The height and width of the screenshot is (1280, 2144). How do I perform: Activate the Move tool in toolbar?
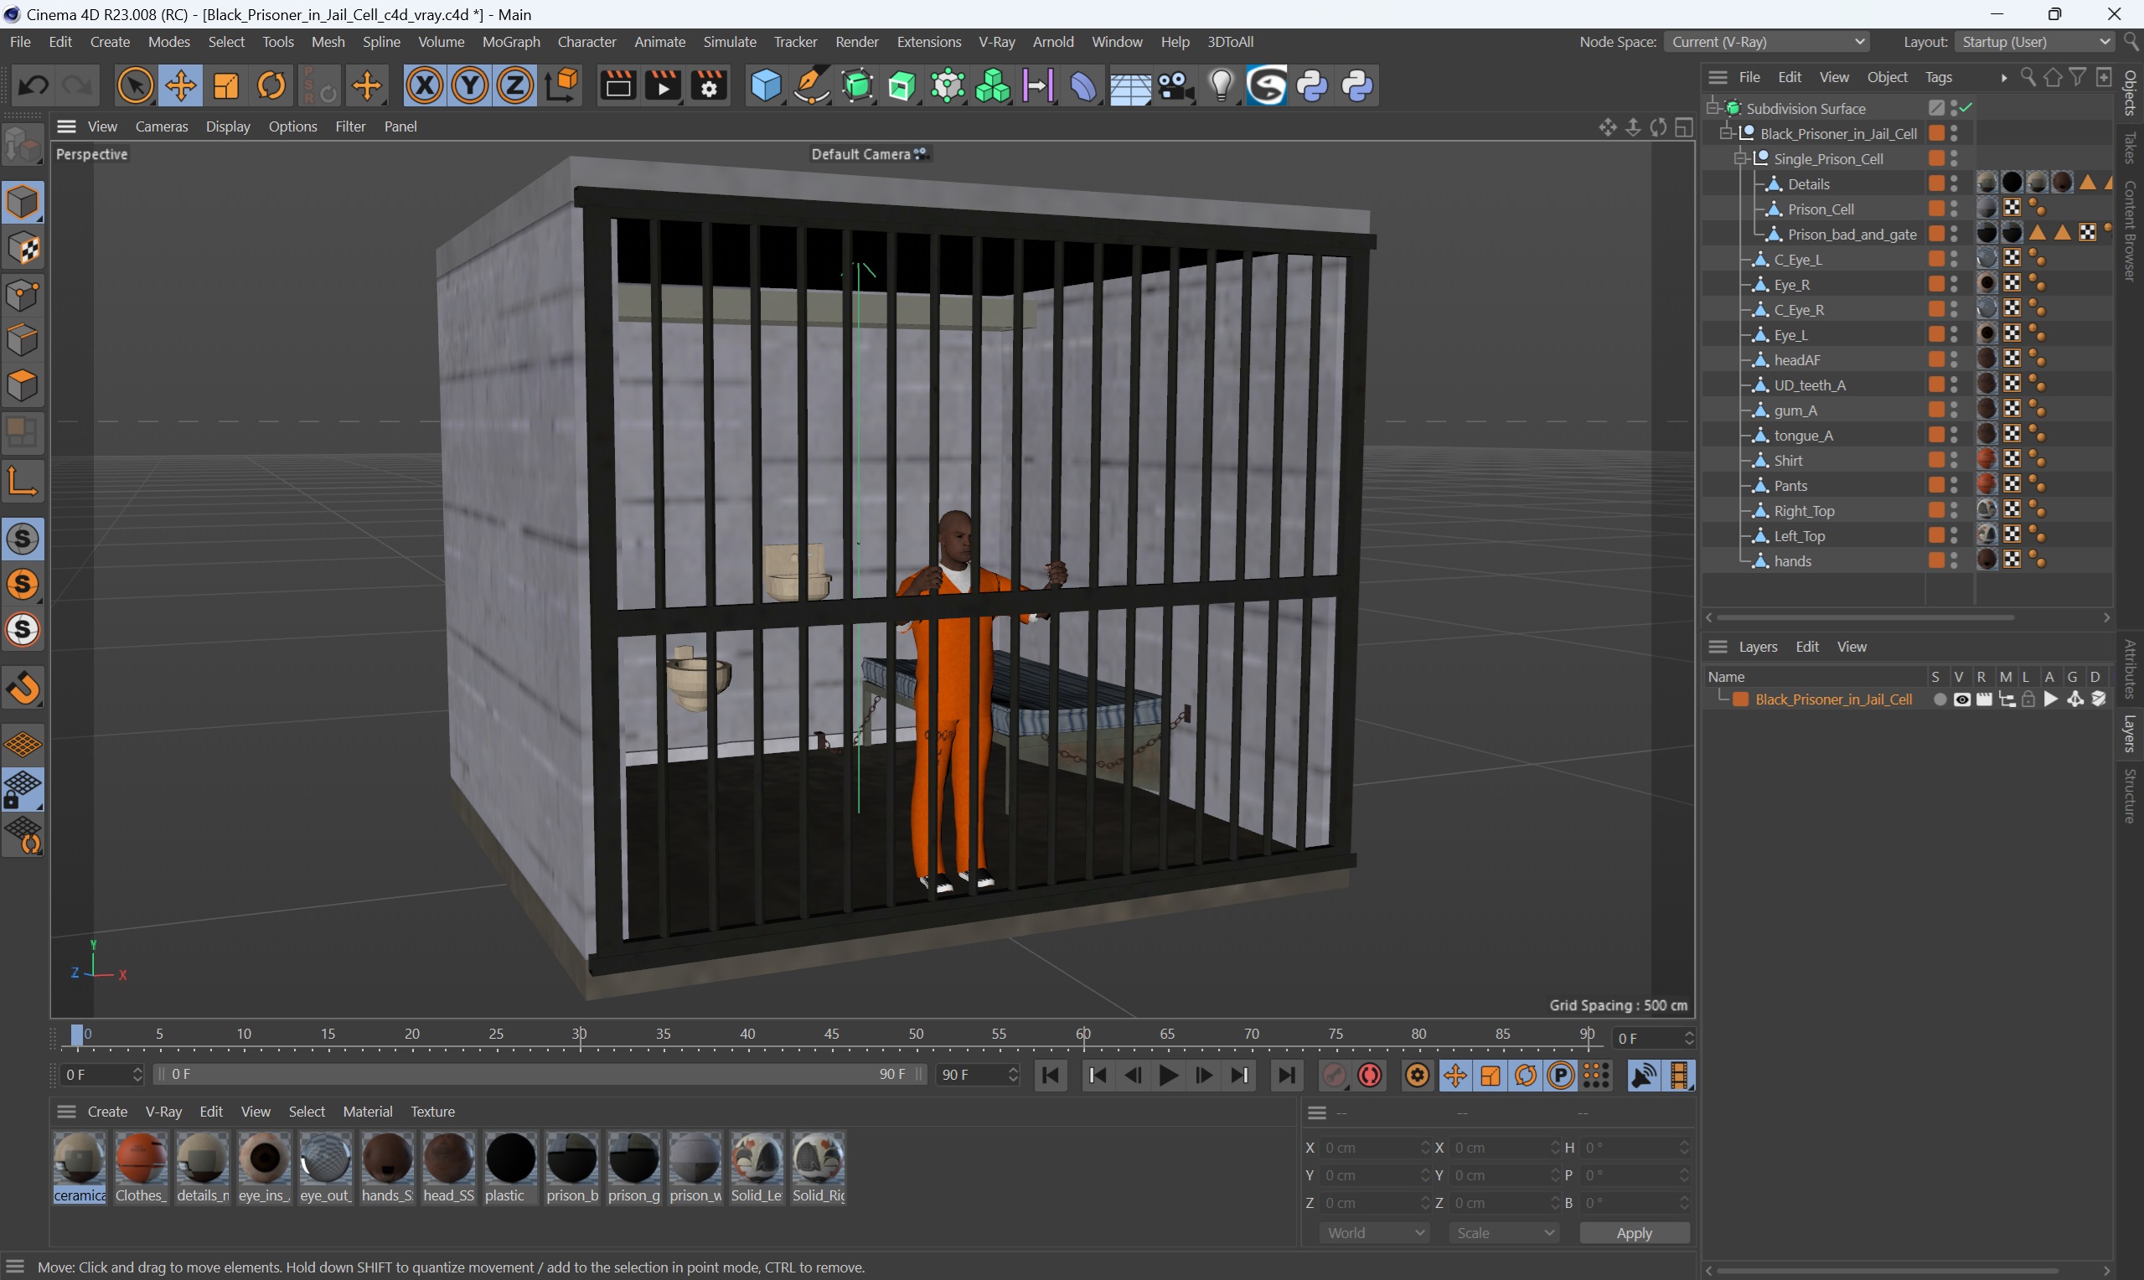(180, 85)
